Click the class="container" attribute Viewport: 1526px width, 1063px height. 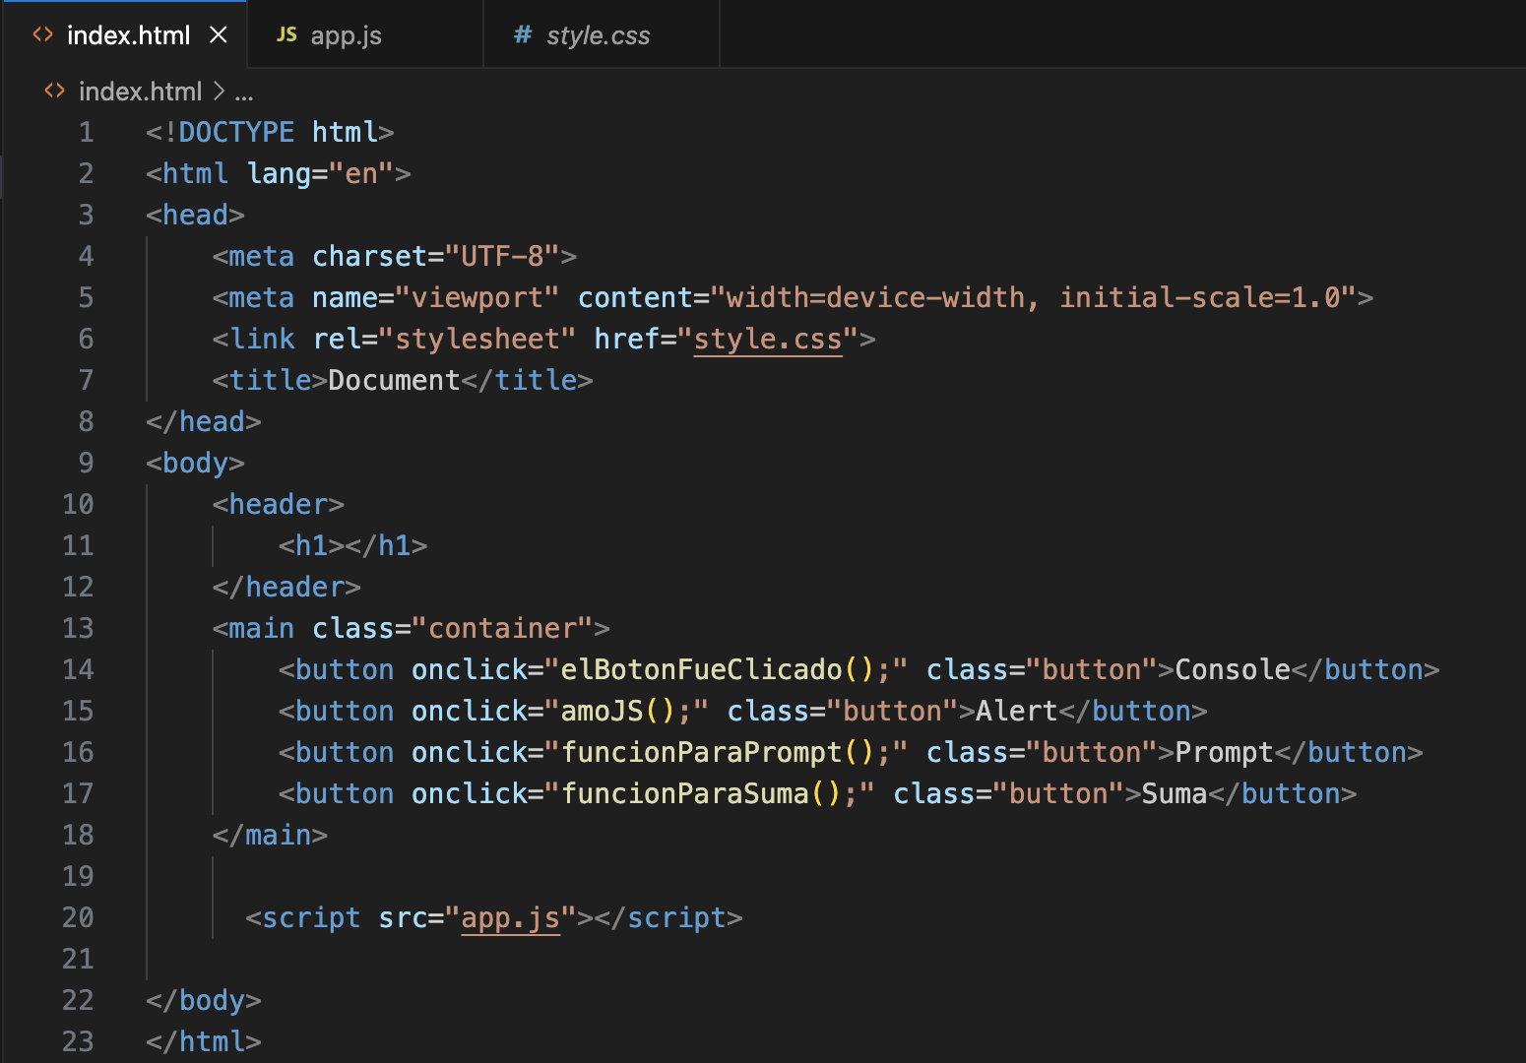pyautogui.click(x=453, y=629)
